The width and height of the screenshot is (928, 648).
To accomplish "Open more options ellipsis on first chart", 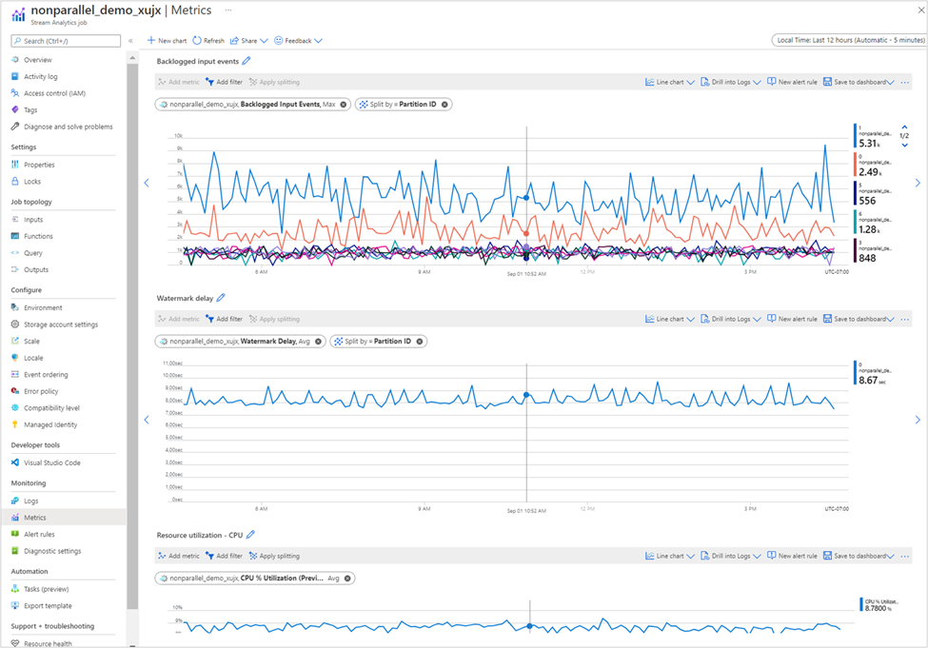I will tap(905, 82).
